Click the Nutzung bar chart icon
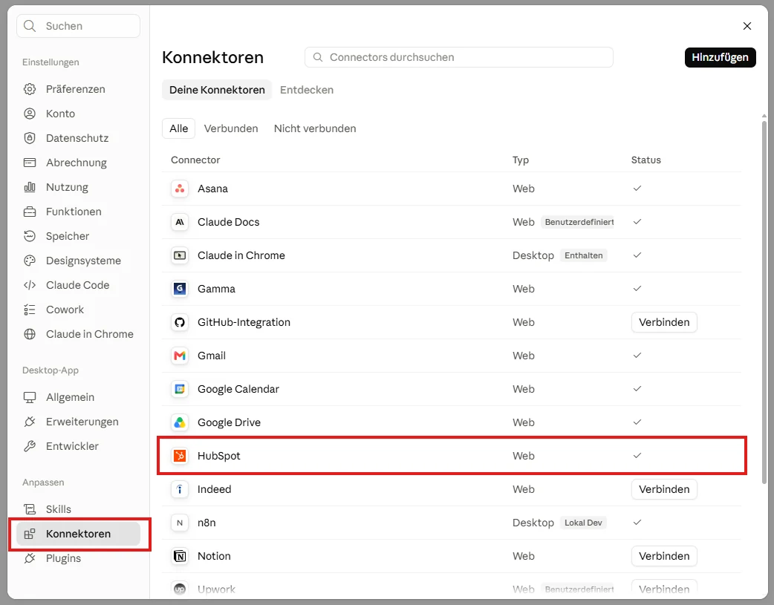The width and height of the screenshot is (774, 605). click(x=30, y=187)
